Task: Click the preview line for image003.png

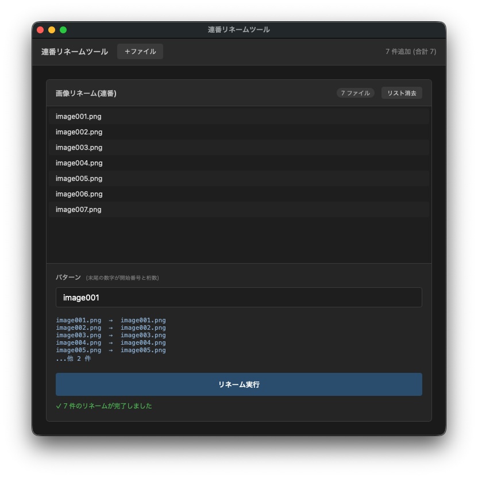Action: click(x=111, y=336)
